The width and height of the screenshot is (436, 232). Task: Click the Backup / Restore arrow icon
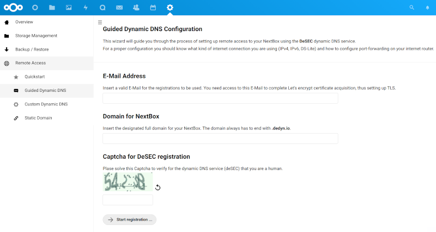(x=7, y=49)
